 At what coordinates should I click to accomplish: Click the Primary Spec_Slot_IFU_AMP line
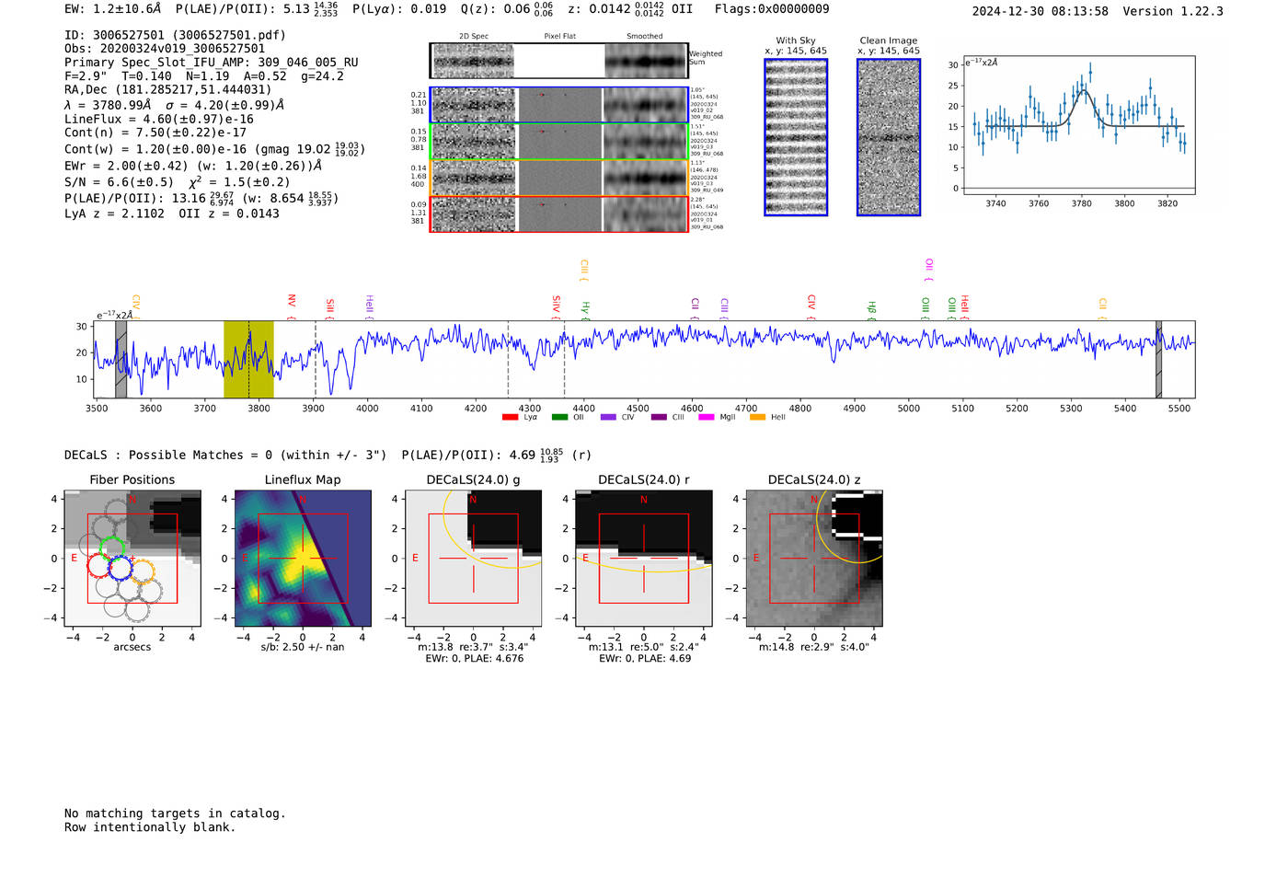click(x=212, y=63)
